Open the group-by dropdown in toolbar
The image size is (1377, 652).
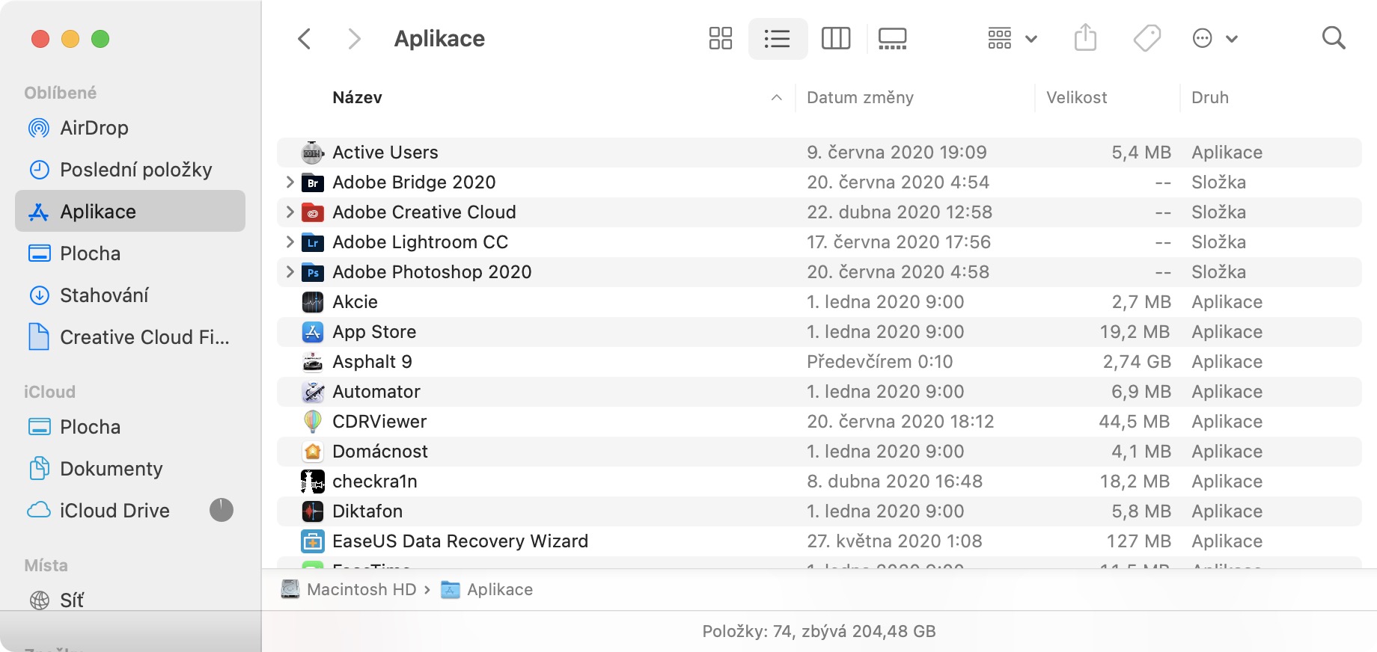pyautogui.click(x=1012, y=38)
